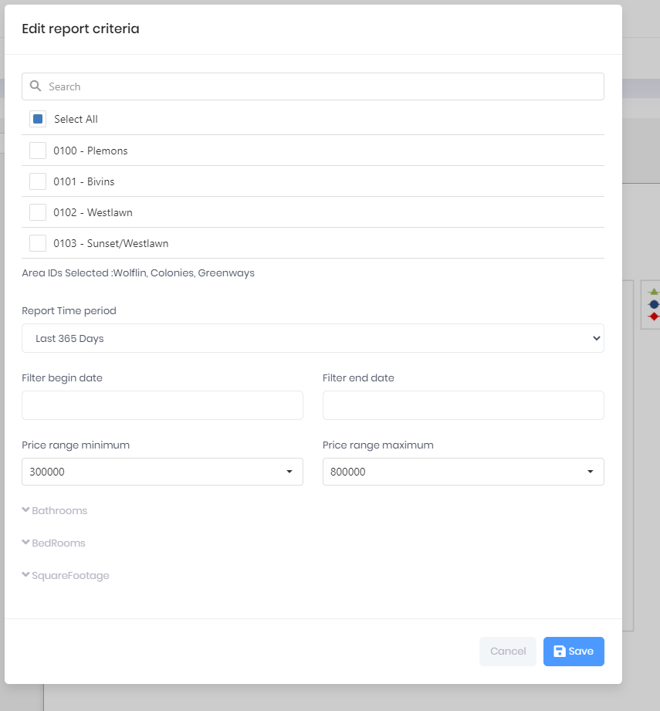Screen dimensions: 660x711
Task: Click the Price range maximum label
Action: [x=378, y=445]
